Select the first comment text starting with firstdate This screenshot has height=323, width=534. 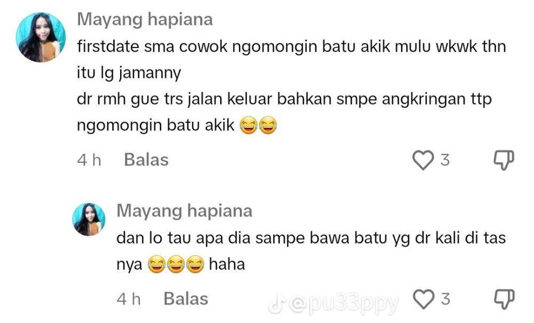click(291, 86)
